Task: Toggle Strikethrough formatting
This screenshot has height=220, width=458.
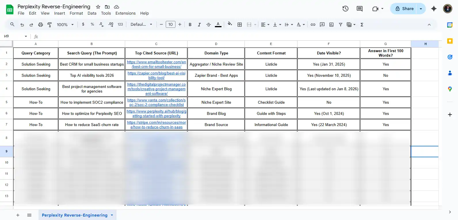Action: pos(209,25)
